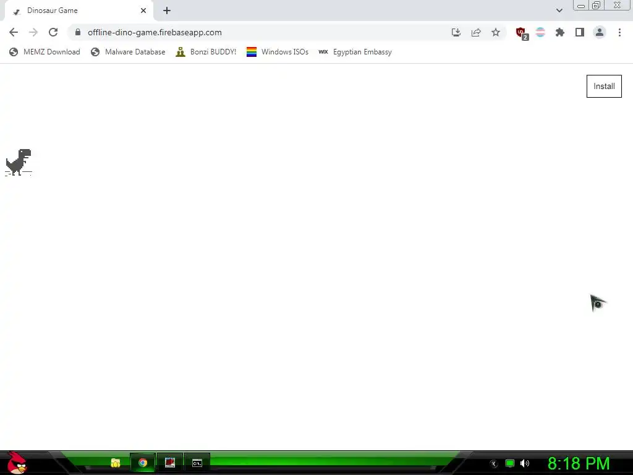Close the Dinosaur Game tab
Viewport: 633px width, 475px height.
point(143,11)
